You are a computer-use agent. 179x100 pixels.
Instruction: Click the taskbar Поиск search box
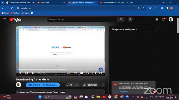click(58, 97)
